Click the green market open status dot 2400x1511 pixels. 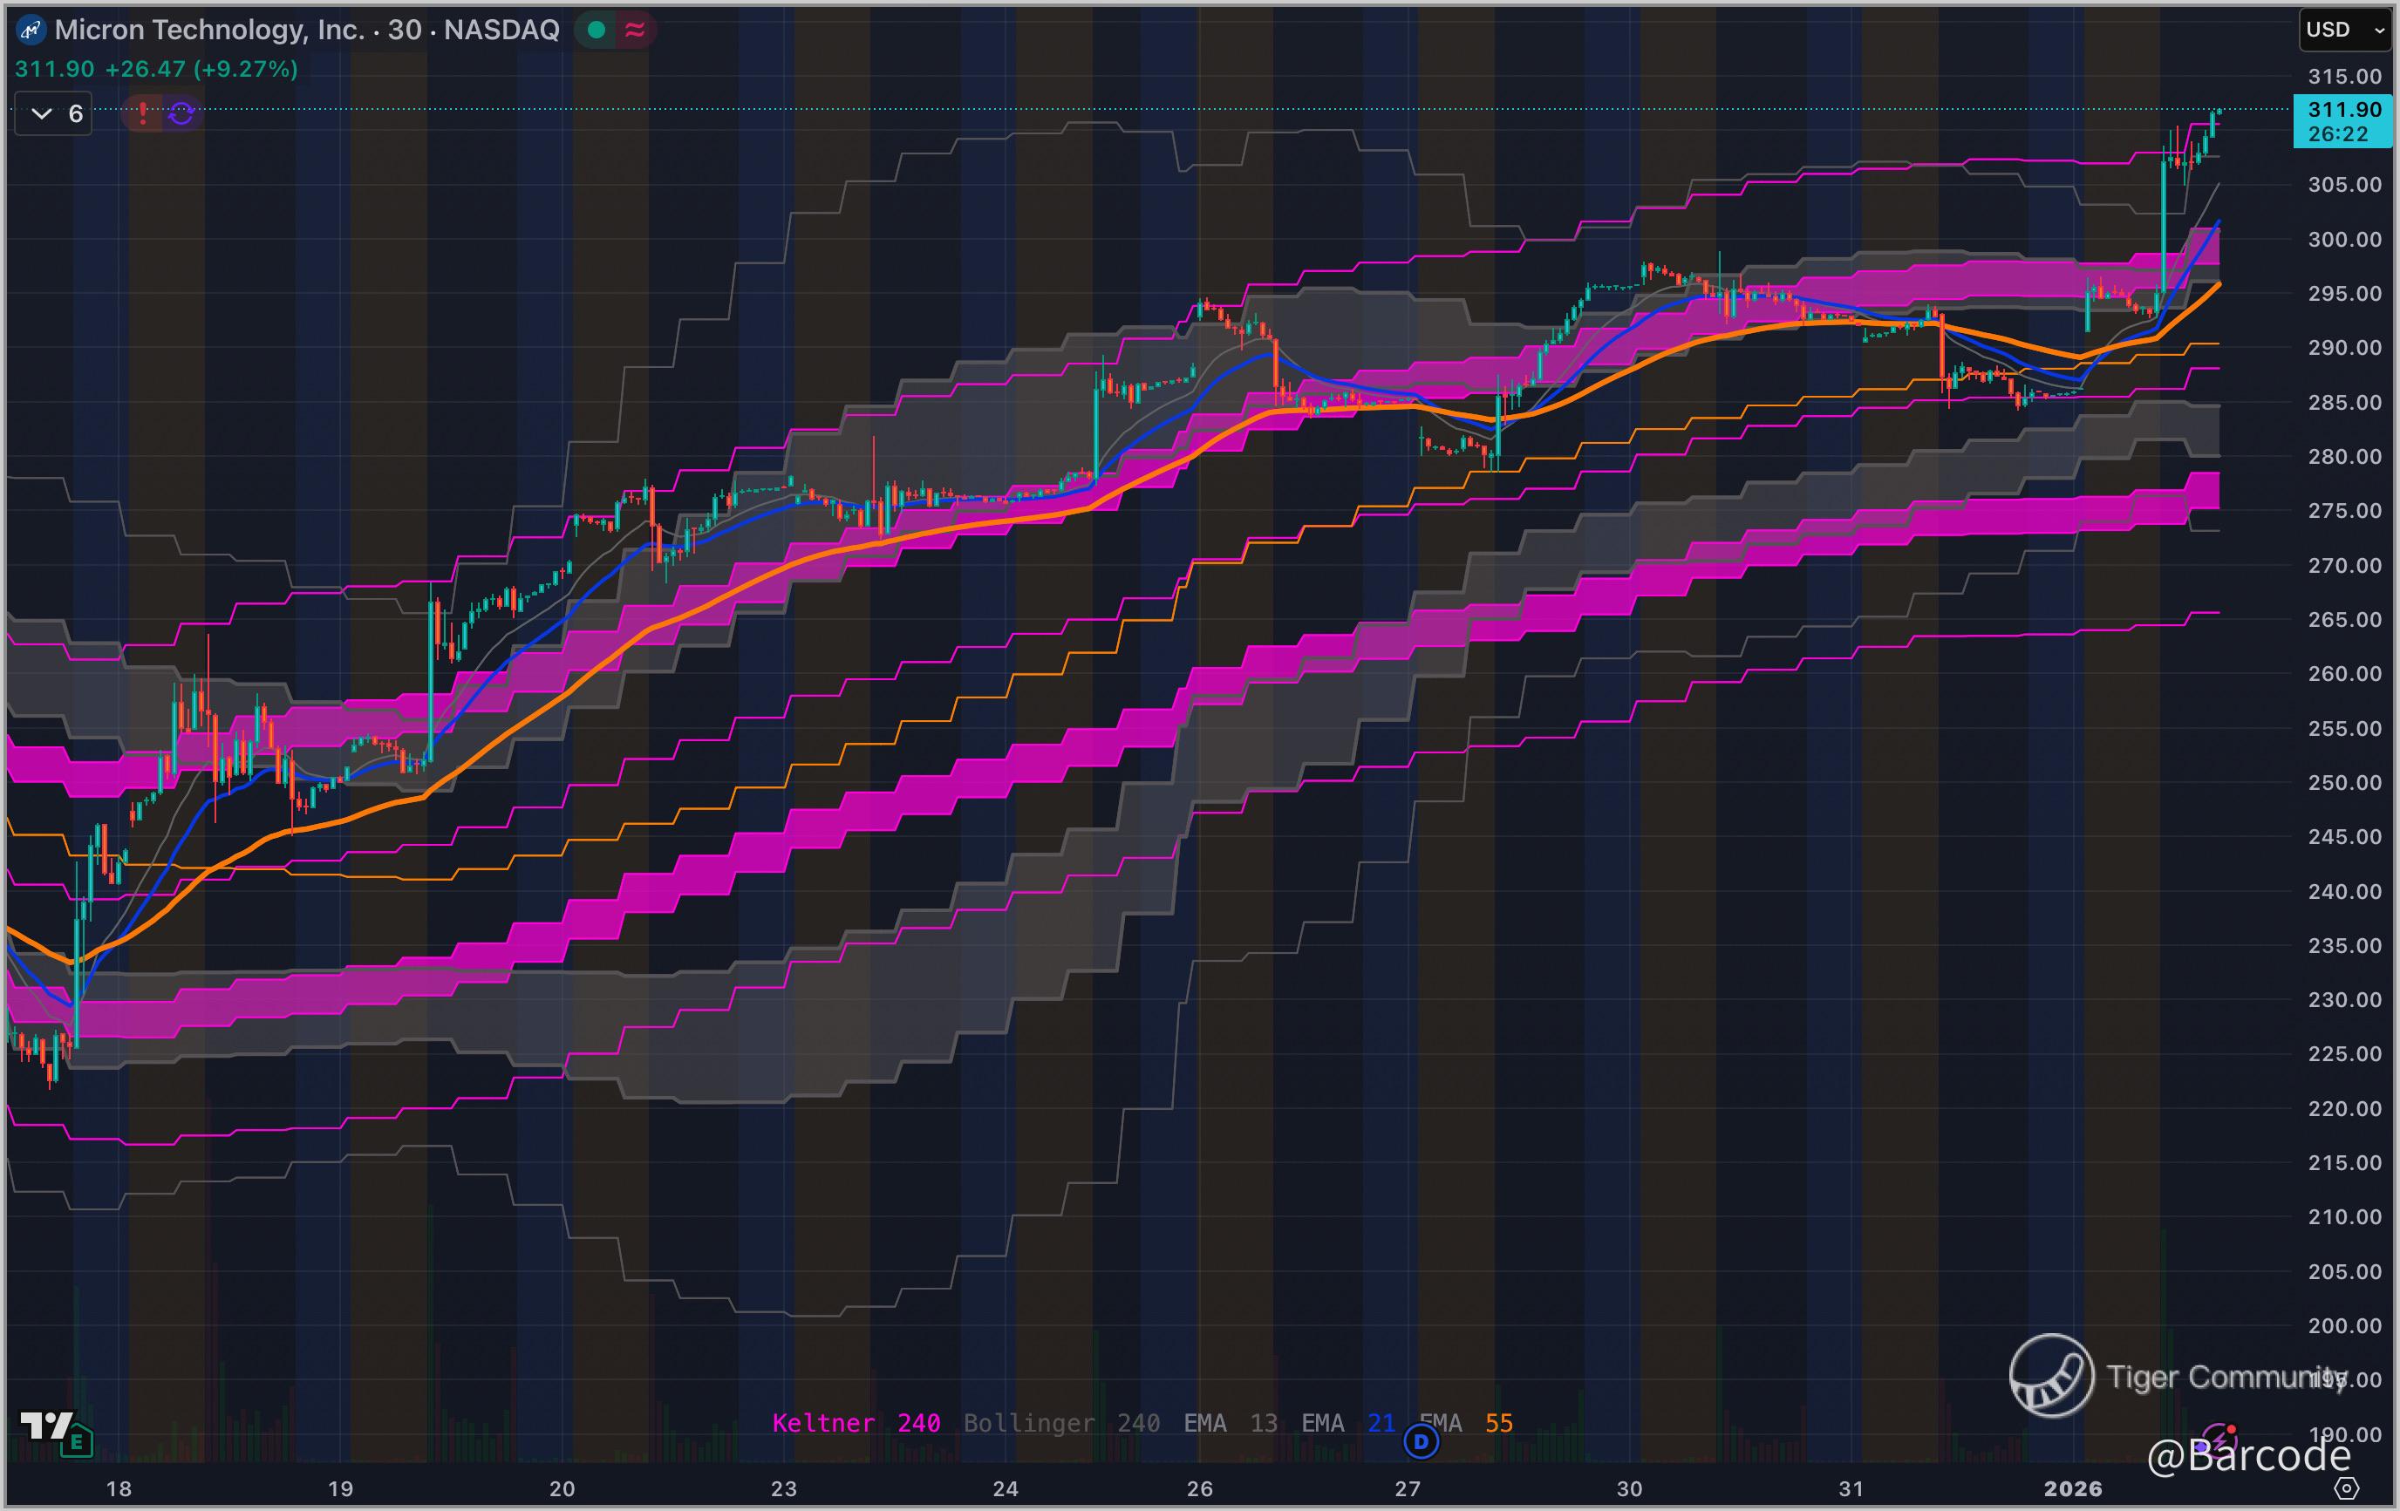coord(596,30)
